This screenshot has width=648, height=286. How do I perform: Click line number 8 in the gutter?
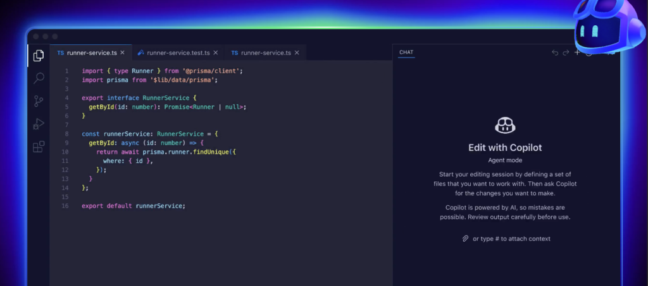[66, 134]
